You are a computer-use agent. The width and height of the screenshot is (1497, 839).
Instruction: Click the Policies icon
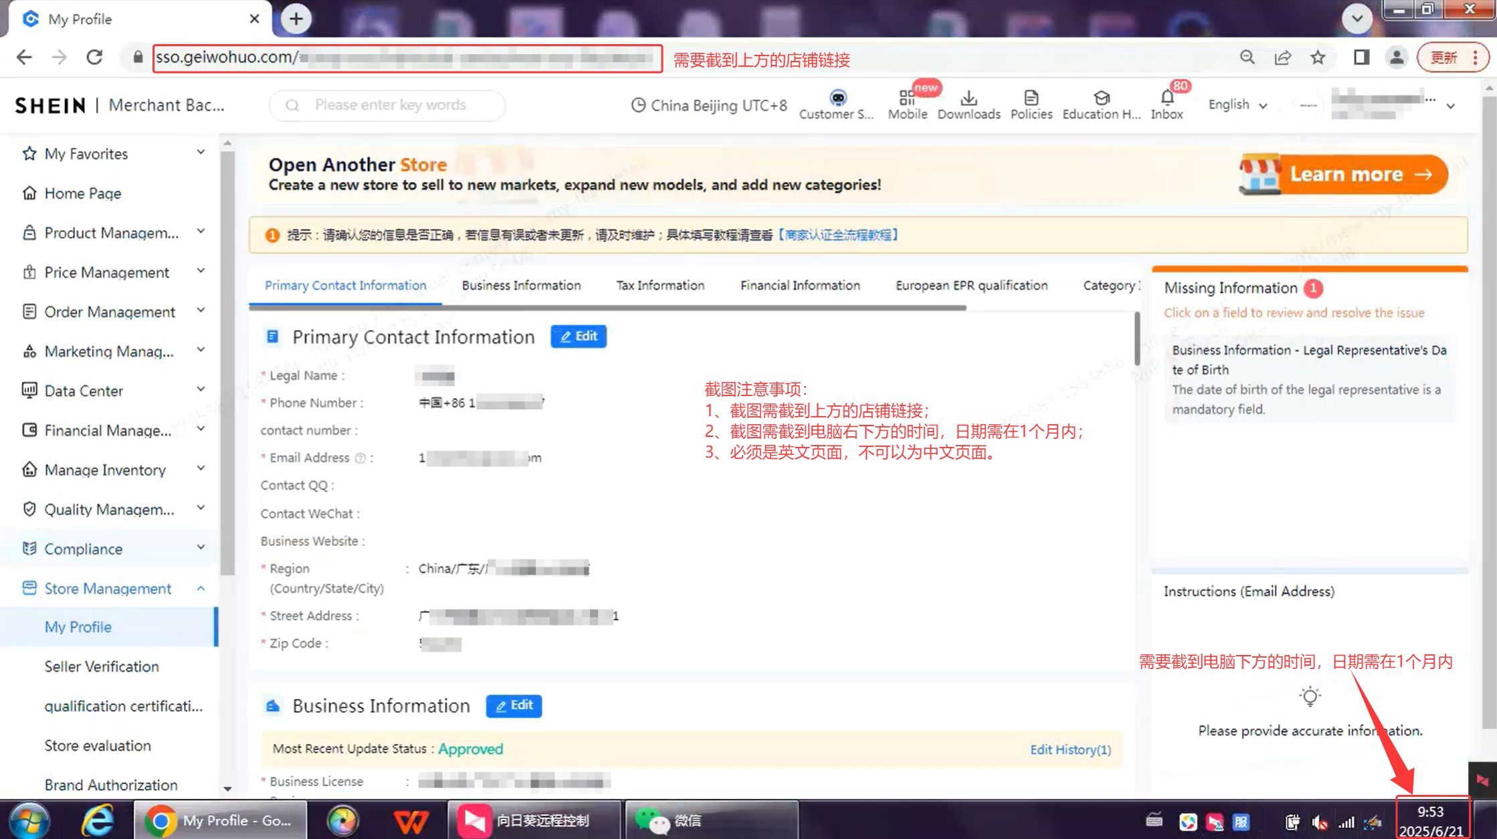point(1031,100)
